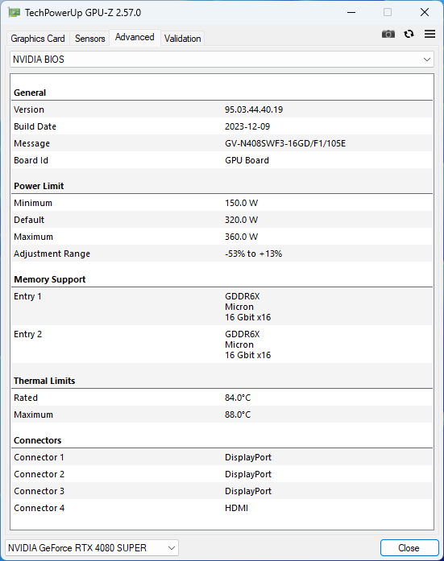The height and width of the screenshot is (561, 444).
Task: Click the Connector 4 HDMI value
Action: click(x=236, y=508)
